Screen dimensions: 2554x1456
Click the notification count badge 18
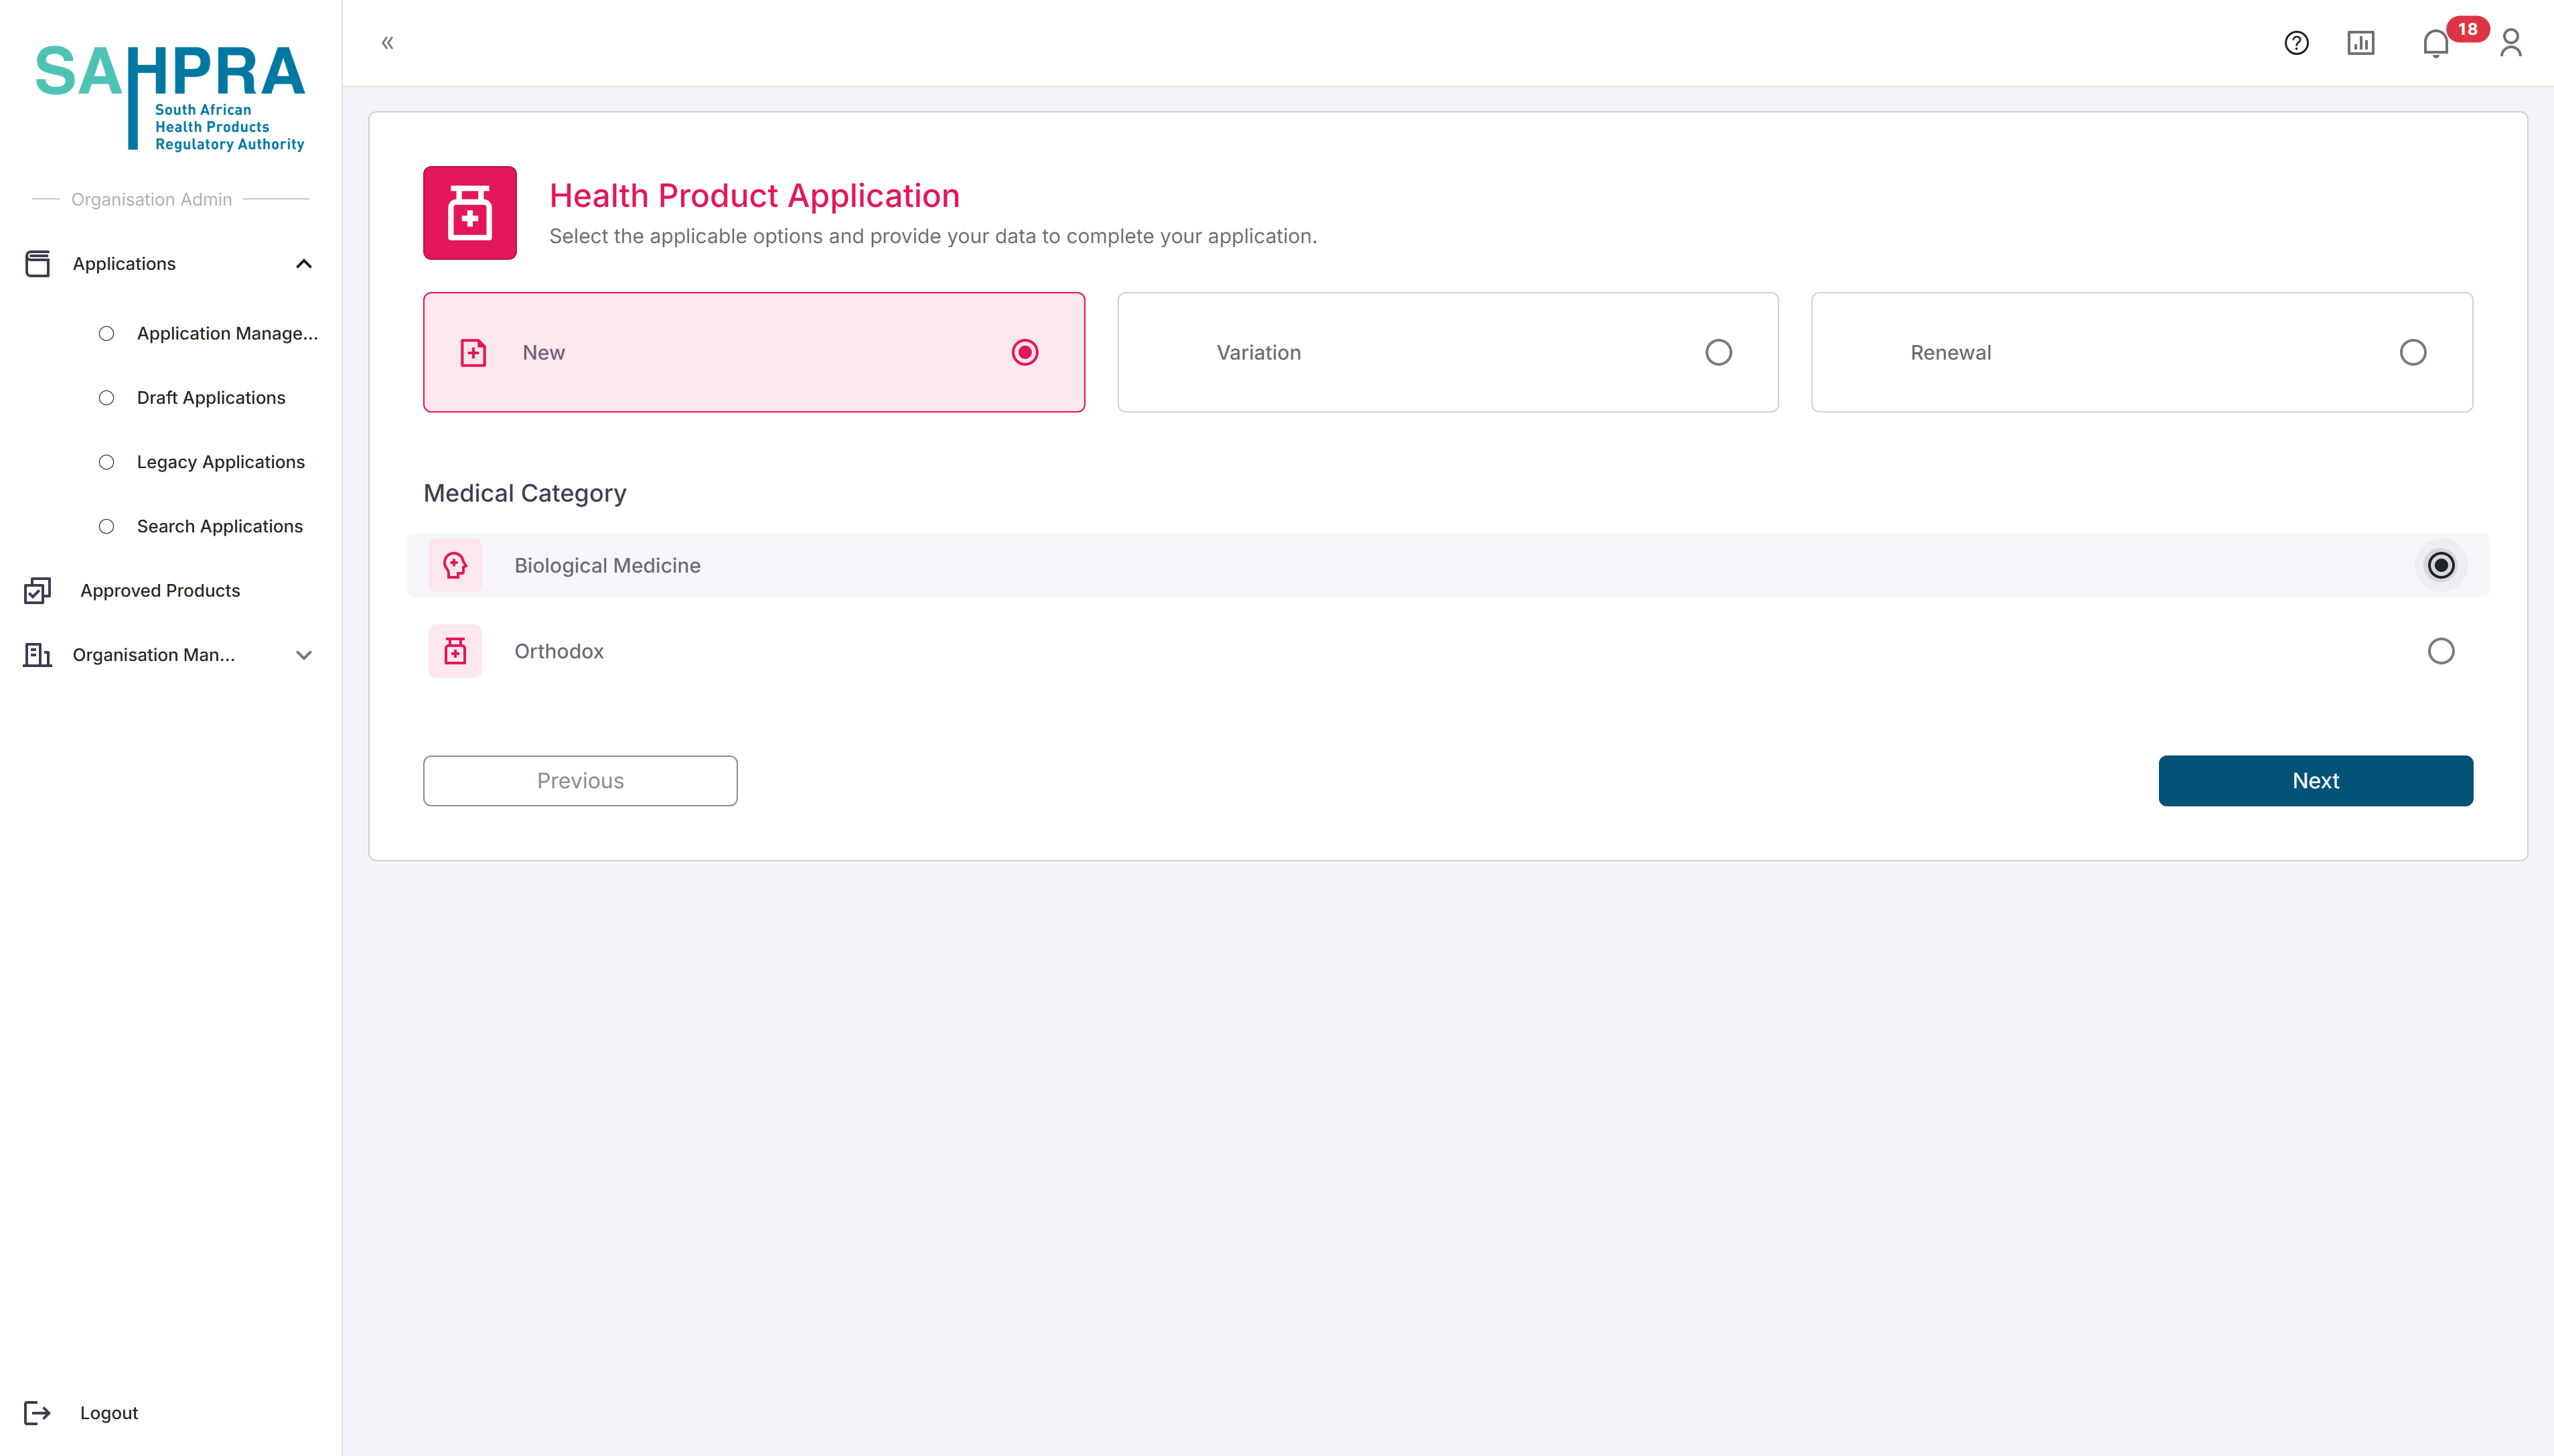pos(2467,29)
